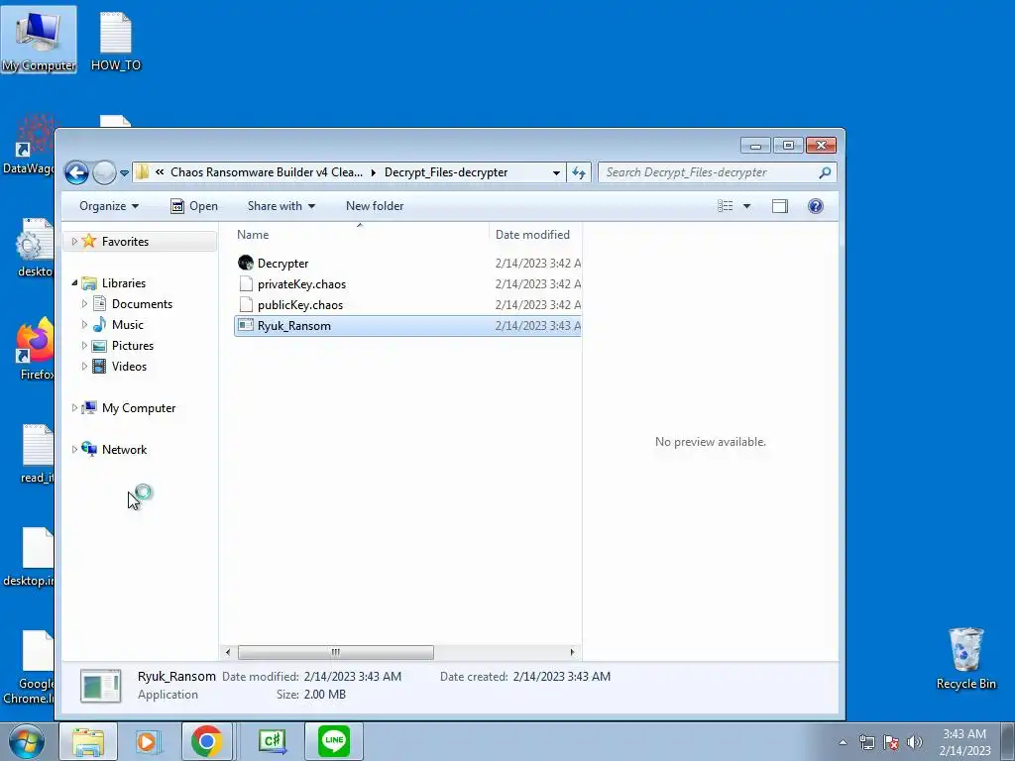Click the Action Center flag icon
This screenshot has height=761, width=1015.
tap(891, 742)
